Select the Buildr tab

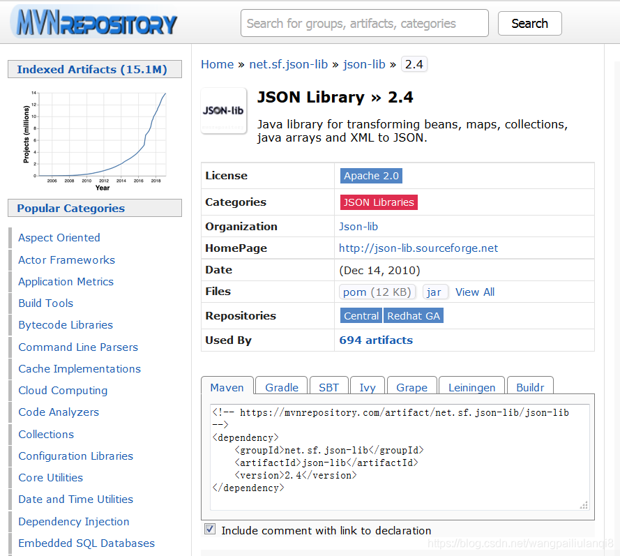coord(529,386)
